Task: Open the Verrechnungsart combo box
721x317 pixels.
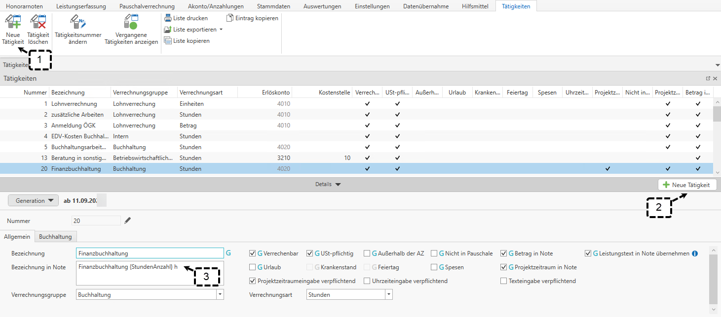Action: pyautogui.click(x=389, y=294)
